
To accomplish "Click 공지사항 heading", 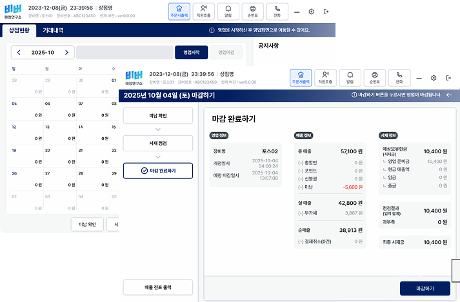I will (x=268, y=46).
